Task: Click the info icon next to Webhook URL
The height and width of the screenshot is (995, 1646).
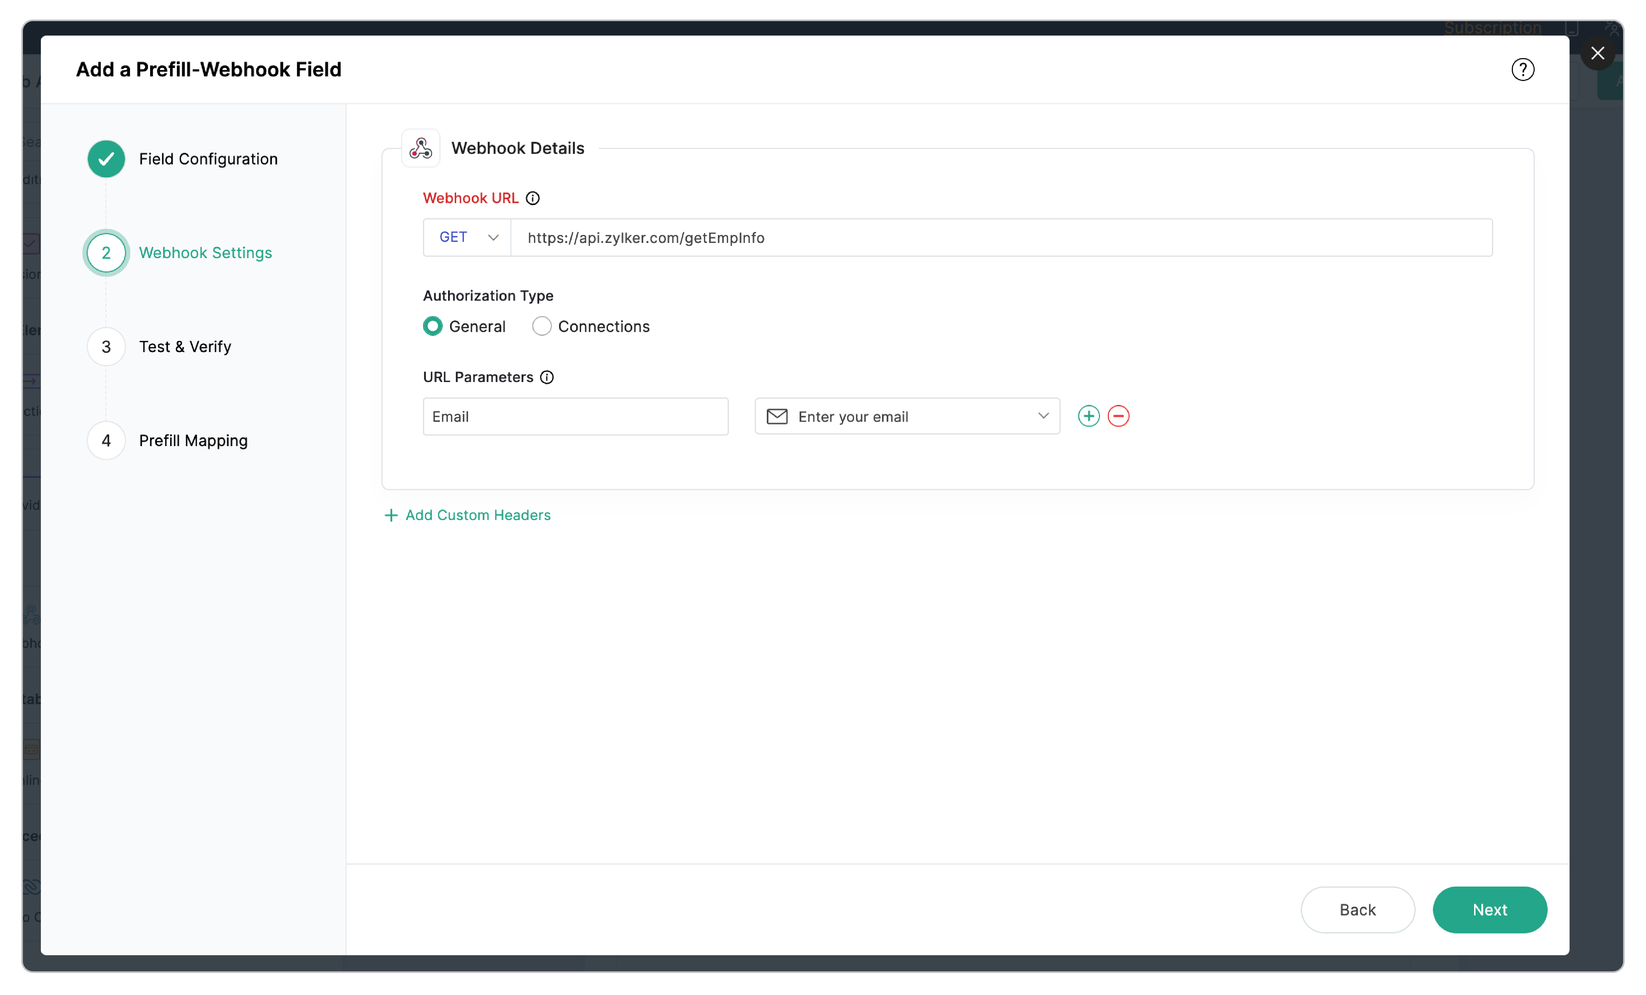Action: [533, 198]
